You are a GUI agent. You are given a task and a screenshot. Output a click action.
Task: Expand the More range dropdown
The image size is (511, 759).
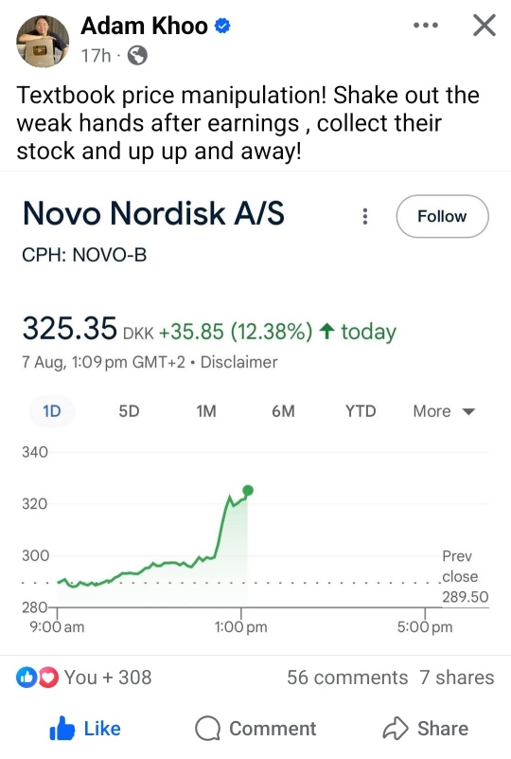(444, 411)
